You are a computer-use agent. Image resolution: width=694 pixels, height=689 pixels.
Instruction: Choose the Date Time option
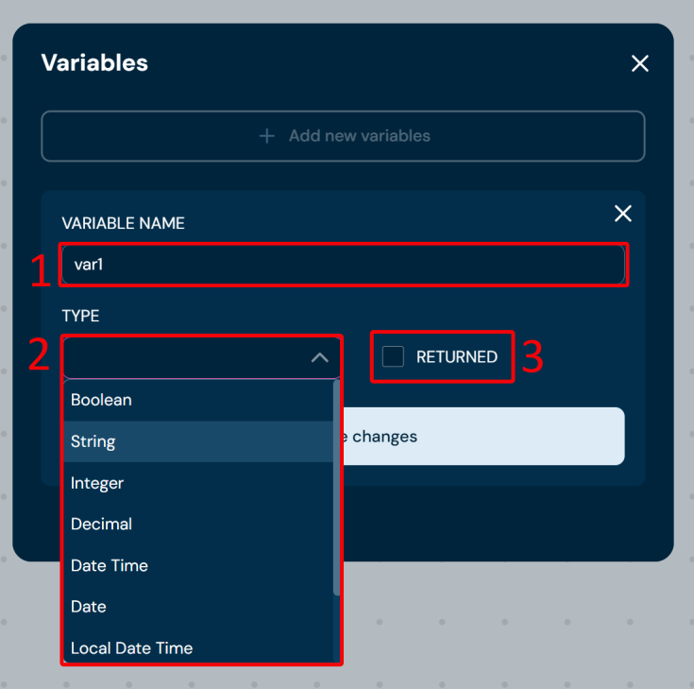point(110,565)
